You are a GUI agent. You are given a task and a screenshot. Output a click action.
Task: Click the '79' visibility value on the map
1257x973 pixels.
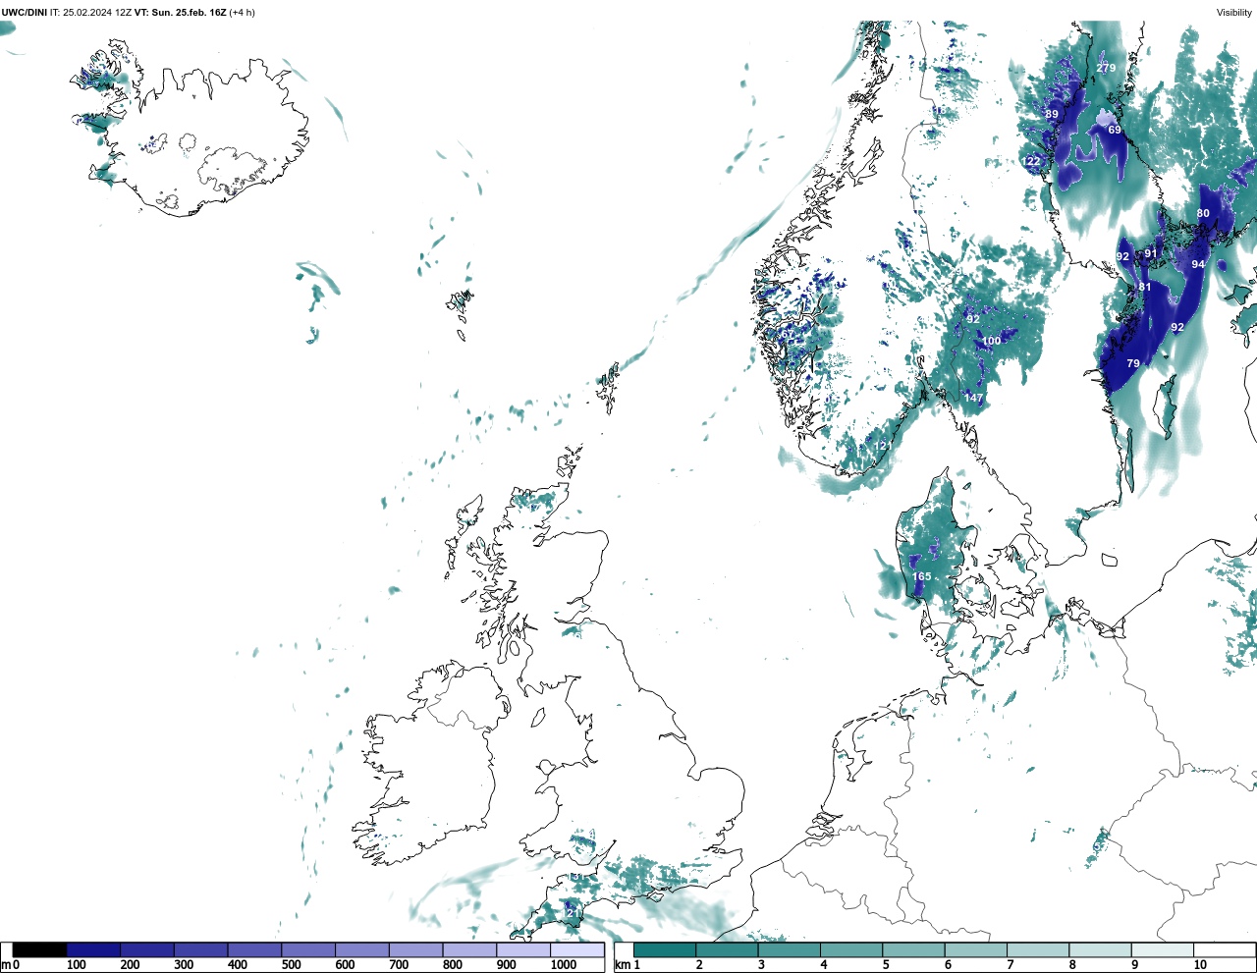[1133, 363]
